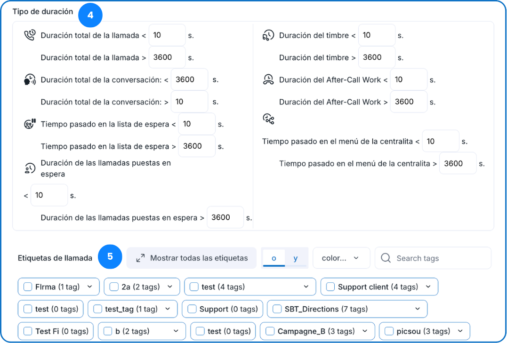Check the FIrma (1 tag) checkbox
507x343 pixels.
point(28,287)
